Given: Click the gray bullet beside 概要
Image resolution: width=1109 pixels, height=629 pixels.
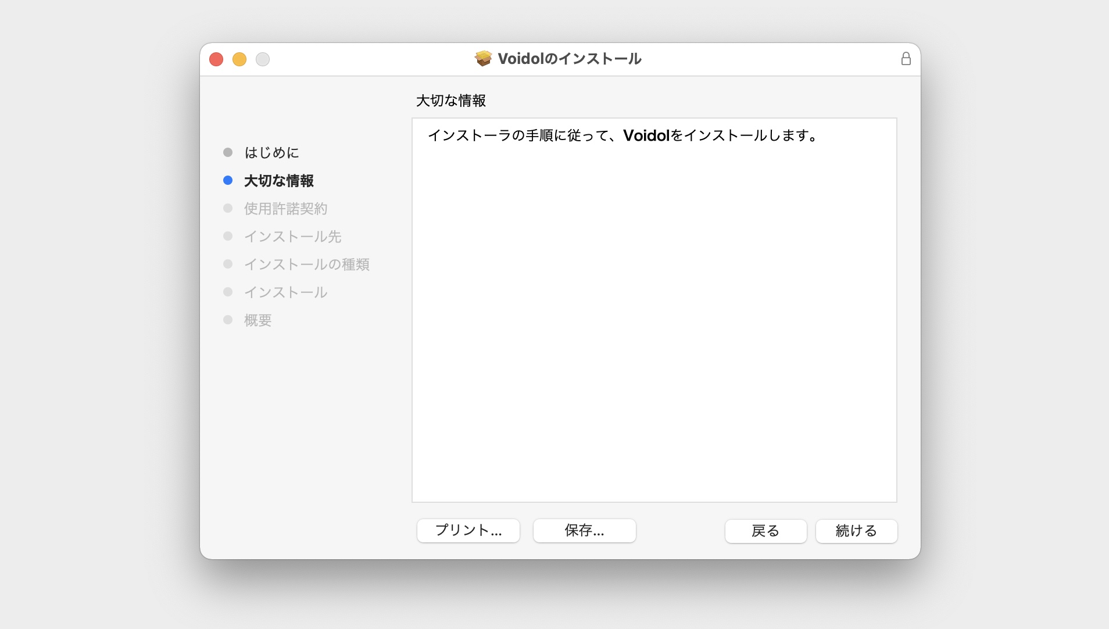Looking at the screenshot, I should [228, 320].
